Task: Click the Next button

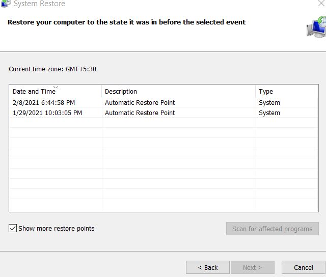Action: [x=253, y=267]
